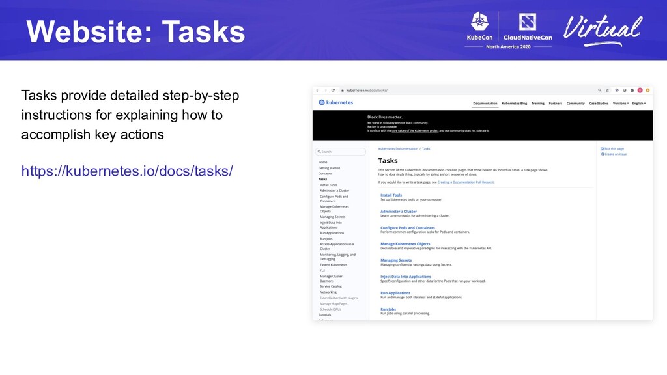Open Kubernetes Blog nav item
This screenshot has height=375, width=667.
click(515, 104)
